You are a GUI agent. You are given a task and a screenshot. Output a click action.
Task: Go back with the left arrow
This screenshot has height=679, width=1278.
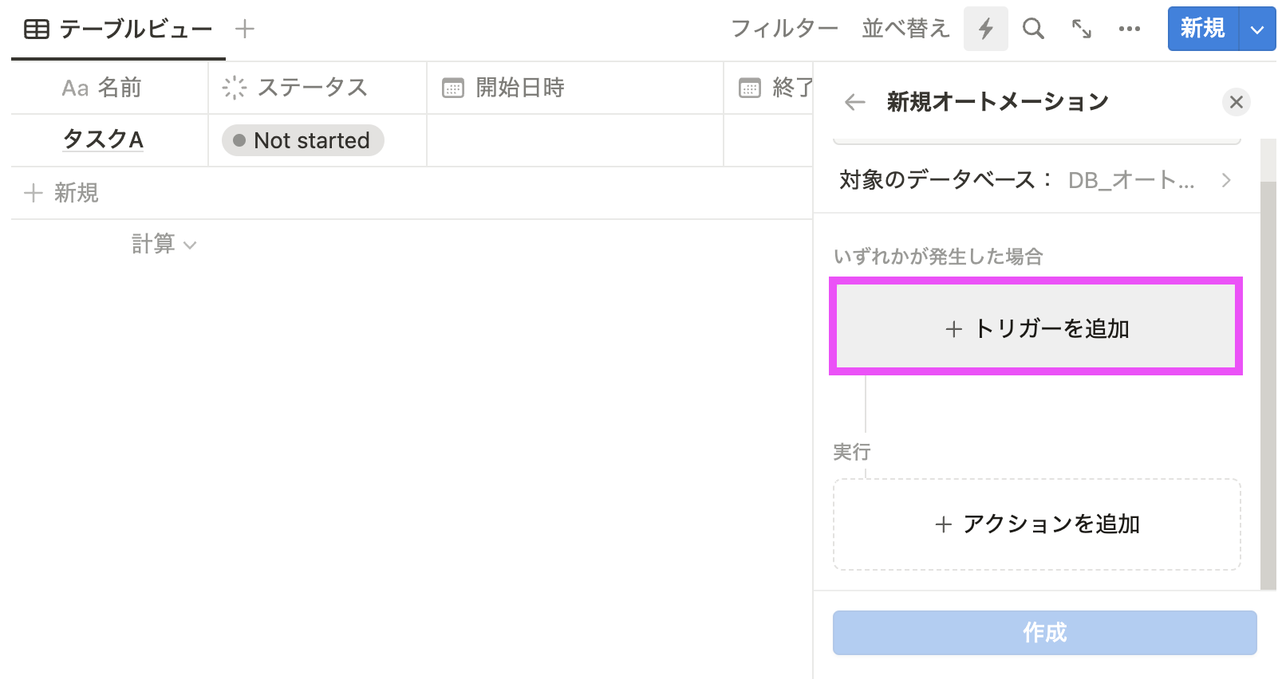855,102
